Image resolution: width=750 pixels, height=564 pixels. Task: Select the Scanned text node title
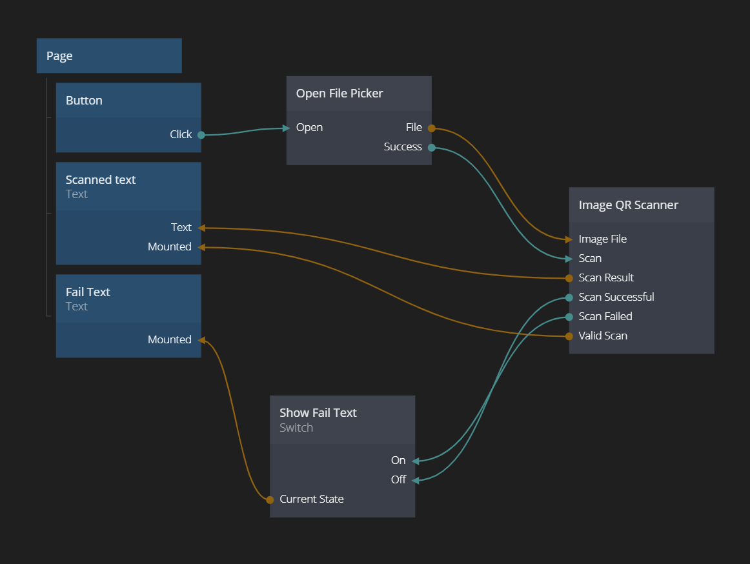101,180
